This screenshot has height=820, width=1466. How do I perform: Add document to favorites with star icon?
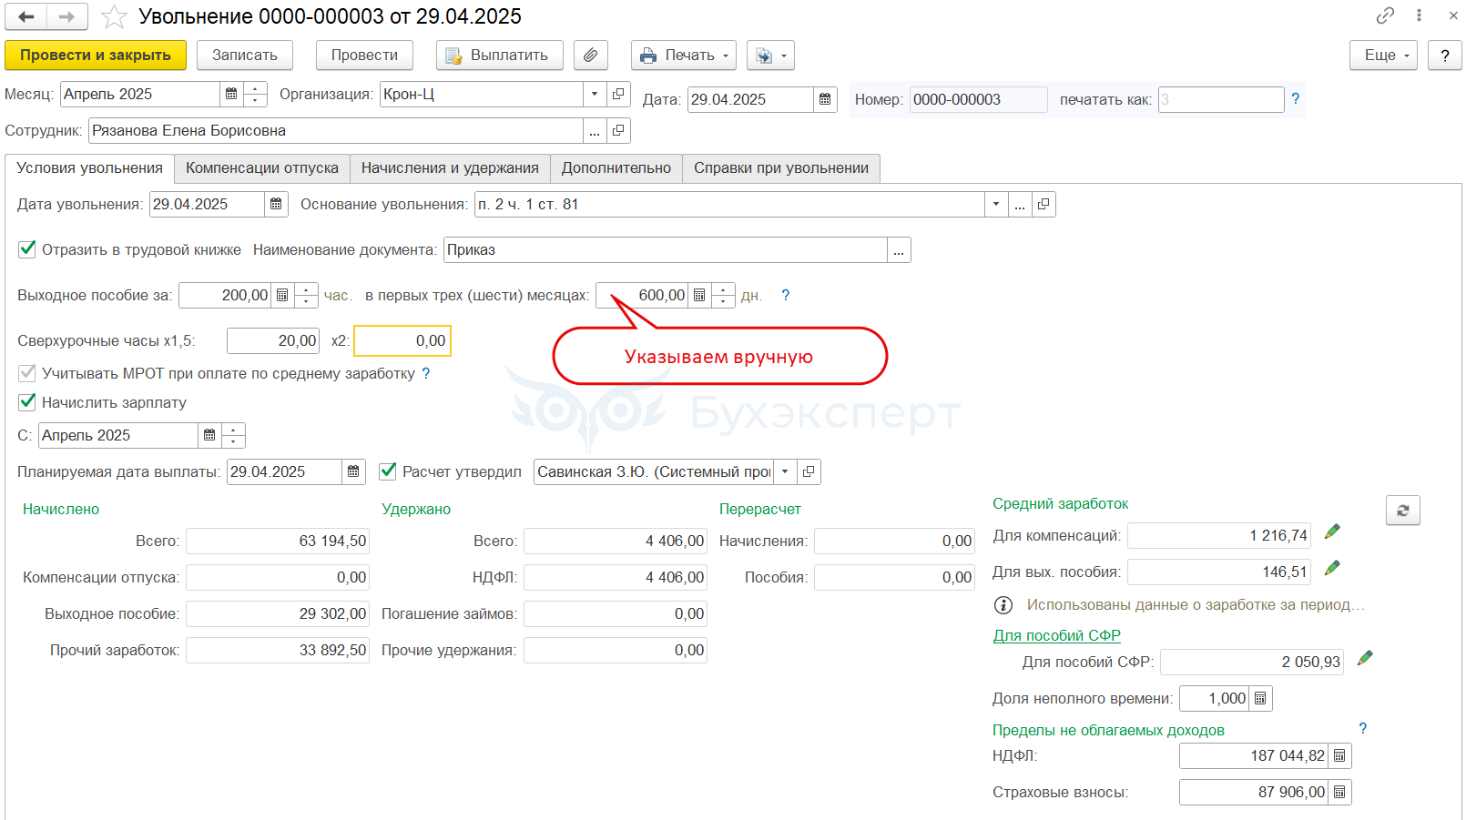point(114,16)
